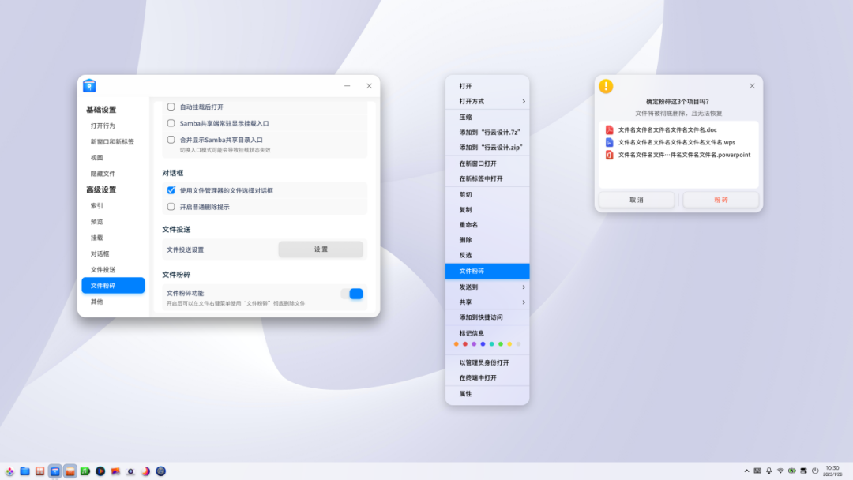Click the active blue file manager taskbar icon
The height and width of the screenshot is (480, 853).
[55, 471]
